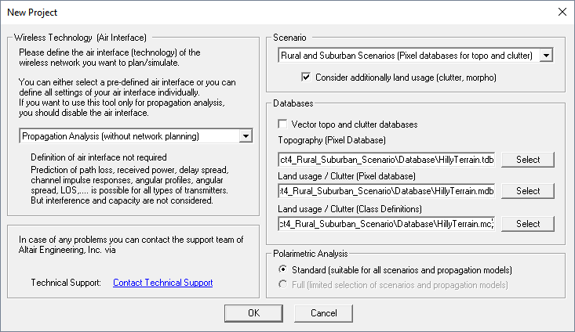Click the HillyTerrain.mdb clutter pixel database field
575x332 pixels.
click(x=387, y=191)
